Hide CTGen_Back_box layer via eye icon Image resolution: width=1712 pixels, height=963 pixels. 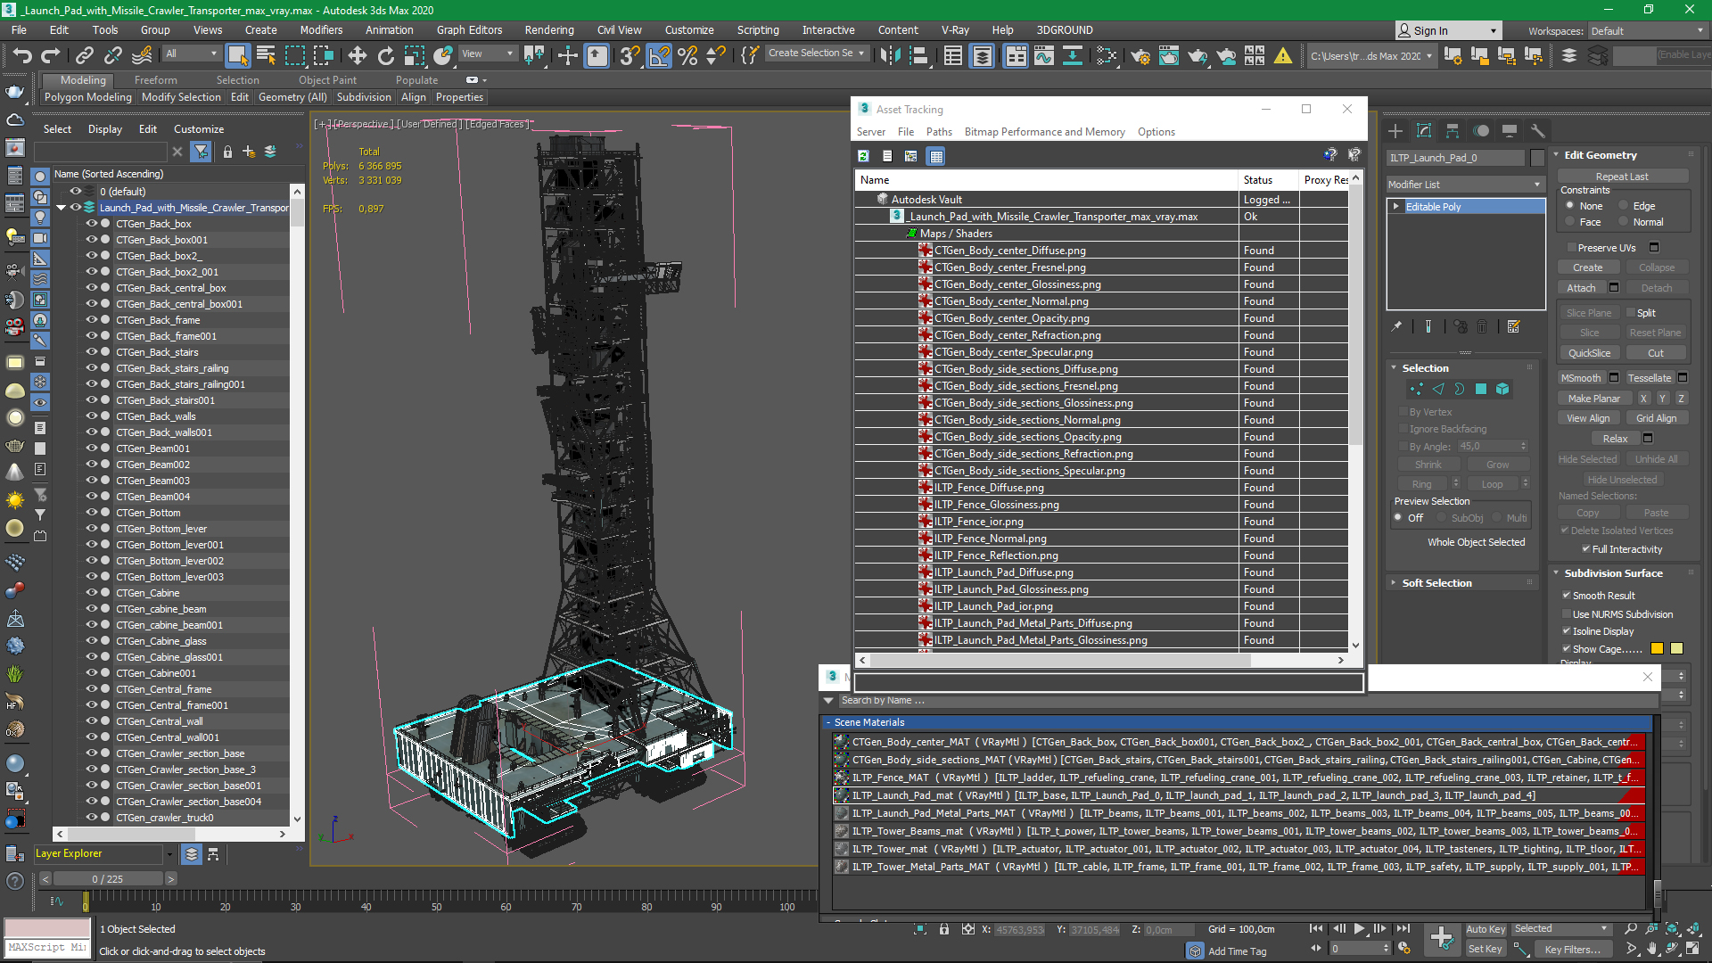coord(91,224)
